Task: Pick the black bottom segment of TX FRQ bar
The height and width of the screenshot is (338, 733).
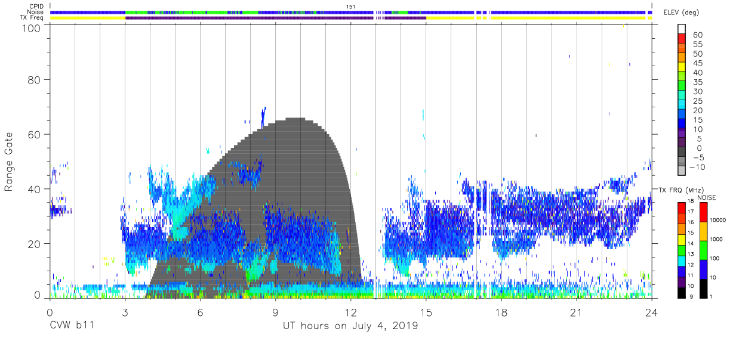Action: click(x=681, y=292)
